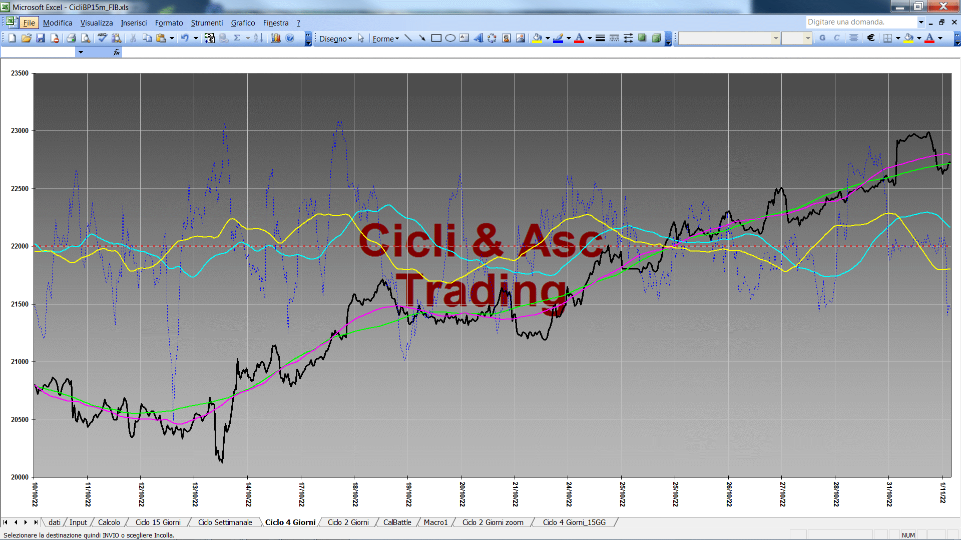The height and width of the screenshot is (540, 961).
Task: Click the fx insert function icon
Action: click(x=117, y=52)
